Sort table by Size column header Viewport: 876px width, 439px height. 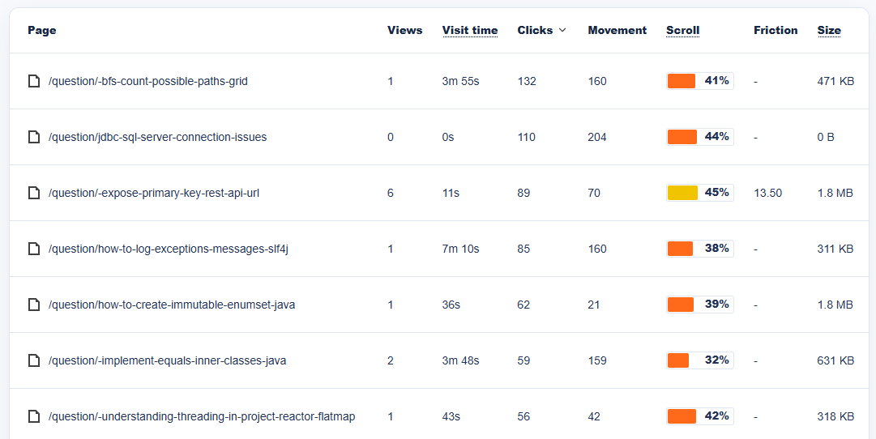pyautogui.click(x=829, y=30)
